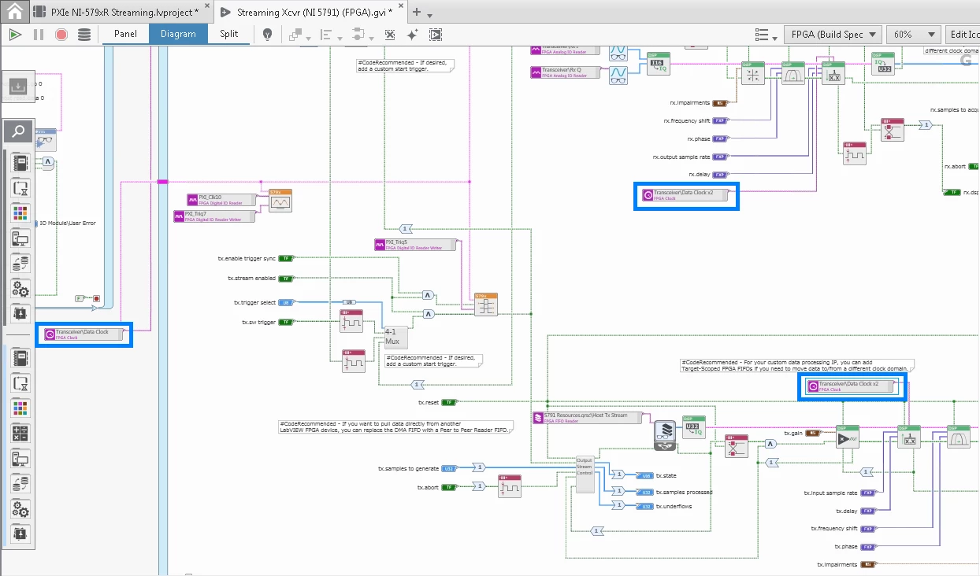The width and height of the screenshot is (980, 576).
Task: Open the 60% zoom level dropdown
Action: coord(914,35)
